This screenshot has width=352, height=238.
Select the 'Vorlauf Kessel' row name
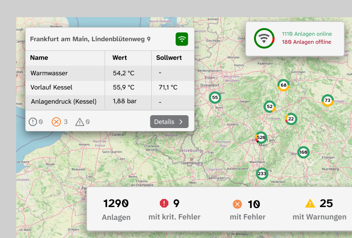[x=51, y=88]
